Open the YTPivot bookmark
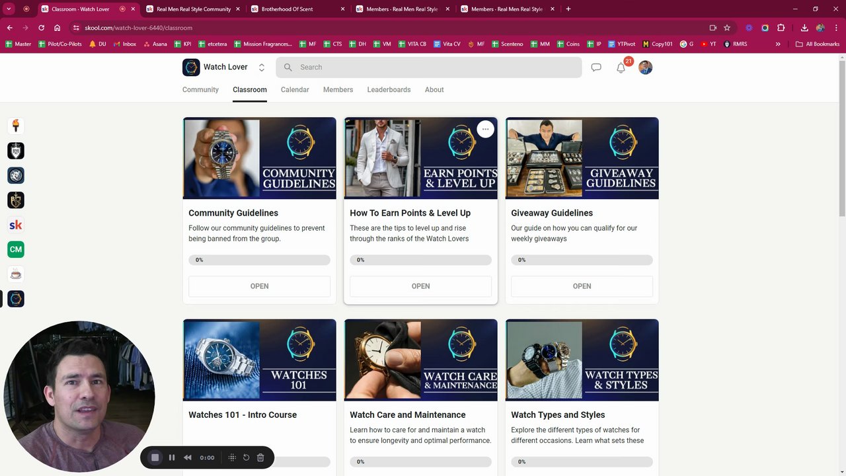The height and width of the screenshot is (476, 846). tap(621, 44)
